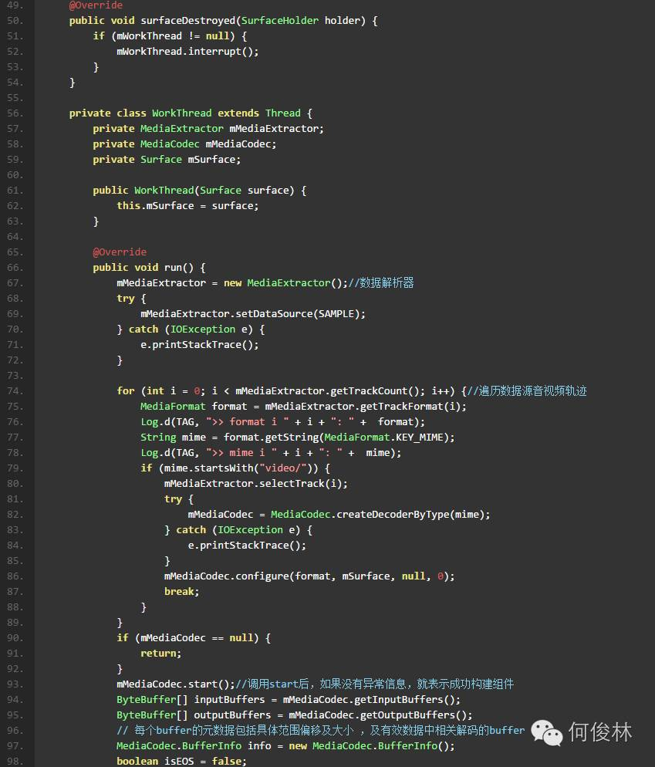The image size is (655, 767).
Task: Click 'catch (IOException e)' on line 70
Action: 191,329
